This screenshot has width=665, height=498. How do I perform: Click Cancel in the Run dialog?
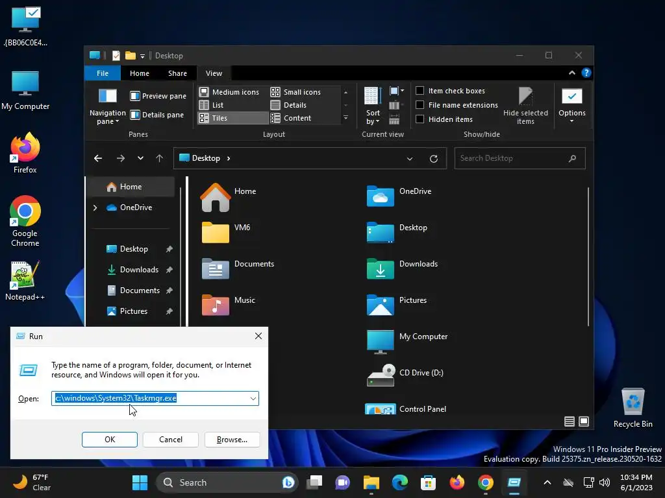[x=171, y=440]
